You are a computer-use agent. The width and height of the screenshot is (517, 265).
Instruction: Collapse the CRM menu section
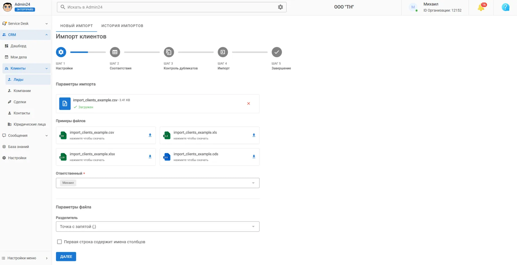point(26,35)
